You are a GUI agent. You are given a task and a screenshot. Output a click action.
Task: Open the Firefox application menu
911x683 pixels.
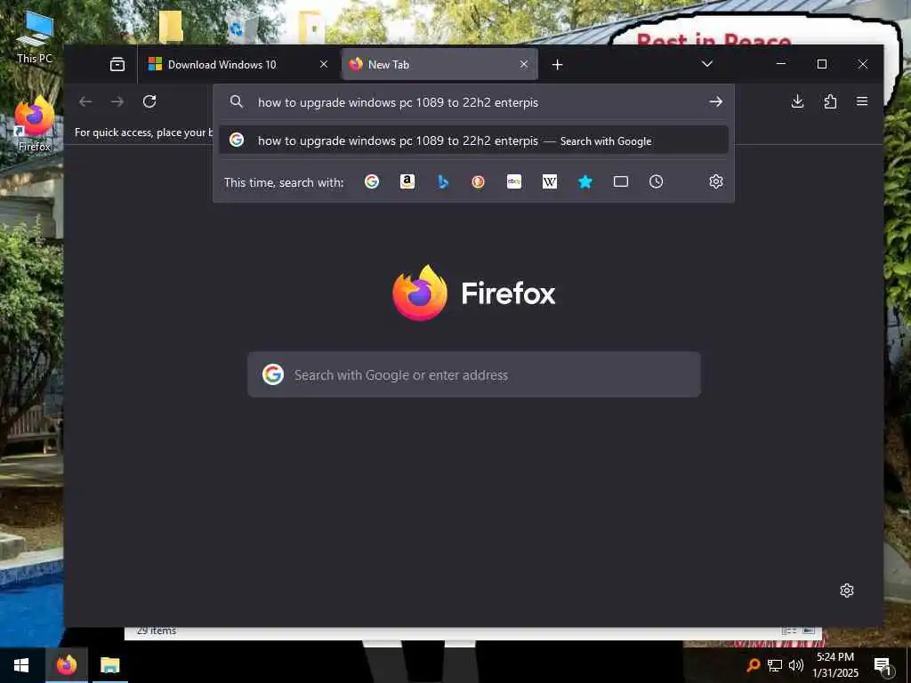pyautogui.click(x=862, y=101)
